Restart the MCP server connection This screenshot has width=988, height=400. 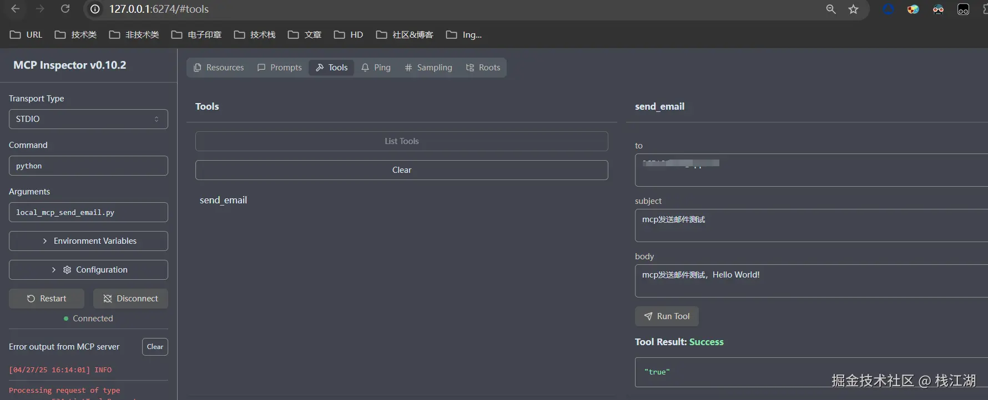point(47,299)
